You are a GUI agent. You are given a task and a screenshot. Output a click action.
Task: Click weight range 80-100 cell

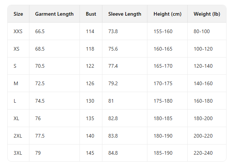[202, 32]
